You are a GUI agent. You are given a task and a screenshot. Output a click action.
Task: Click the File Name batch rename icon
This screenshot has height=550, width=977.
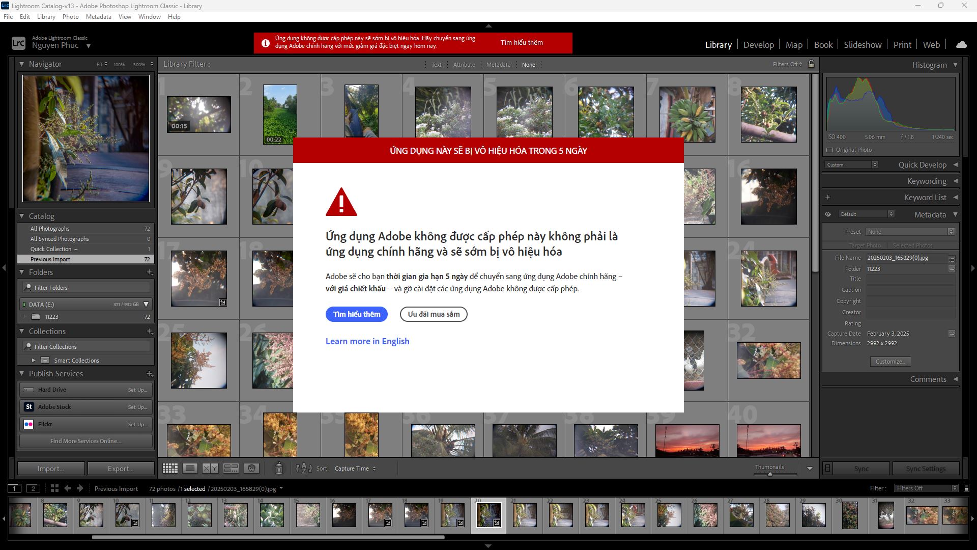click(952, 258)
